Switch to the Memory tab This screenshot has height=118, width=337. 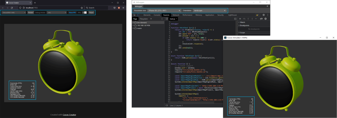pos(199,15)
